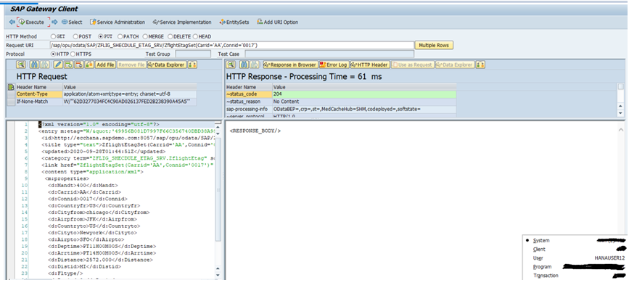The height and width of the screenshot is (288, 629).
Task: Click the sap-processing-info header cell
Action: coord(249,110)
